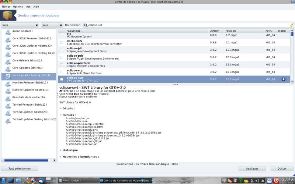Click the red power button in taskbar
Screen dimensions: 295x184
pos(276,181)
